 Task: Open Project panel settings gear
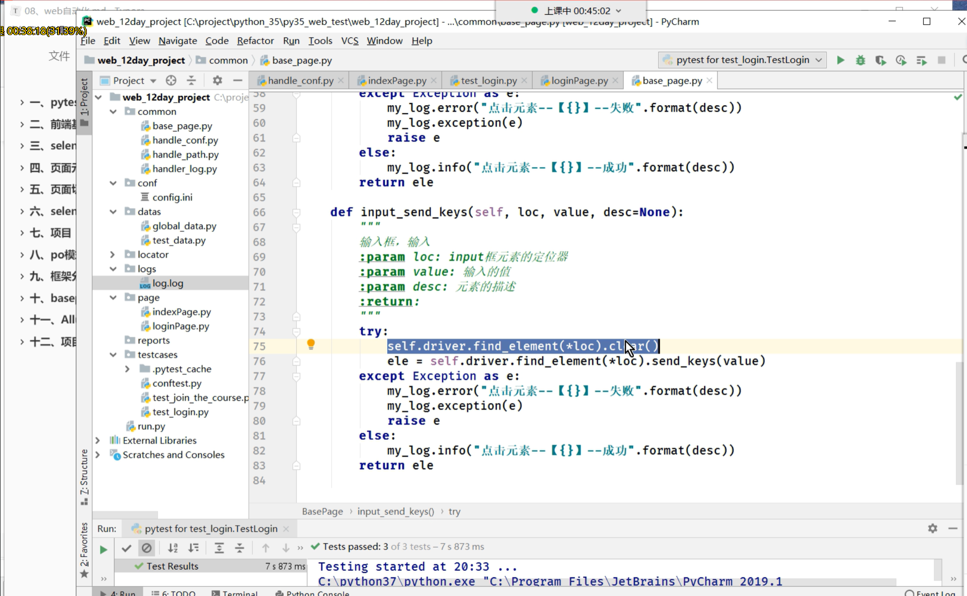[217, 80]
